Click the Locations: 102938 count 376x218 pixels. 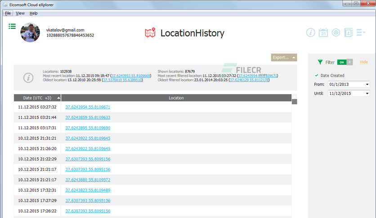[57, 71]
